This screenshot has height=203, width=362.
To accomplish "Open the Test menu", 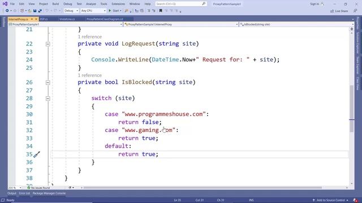I will [x=79, y=4].
